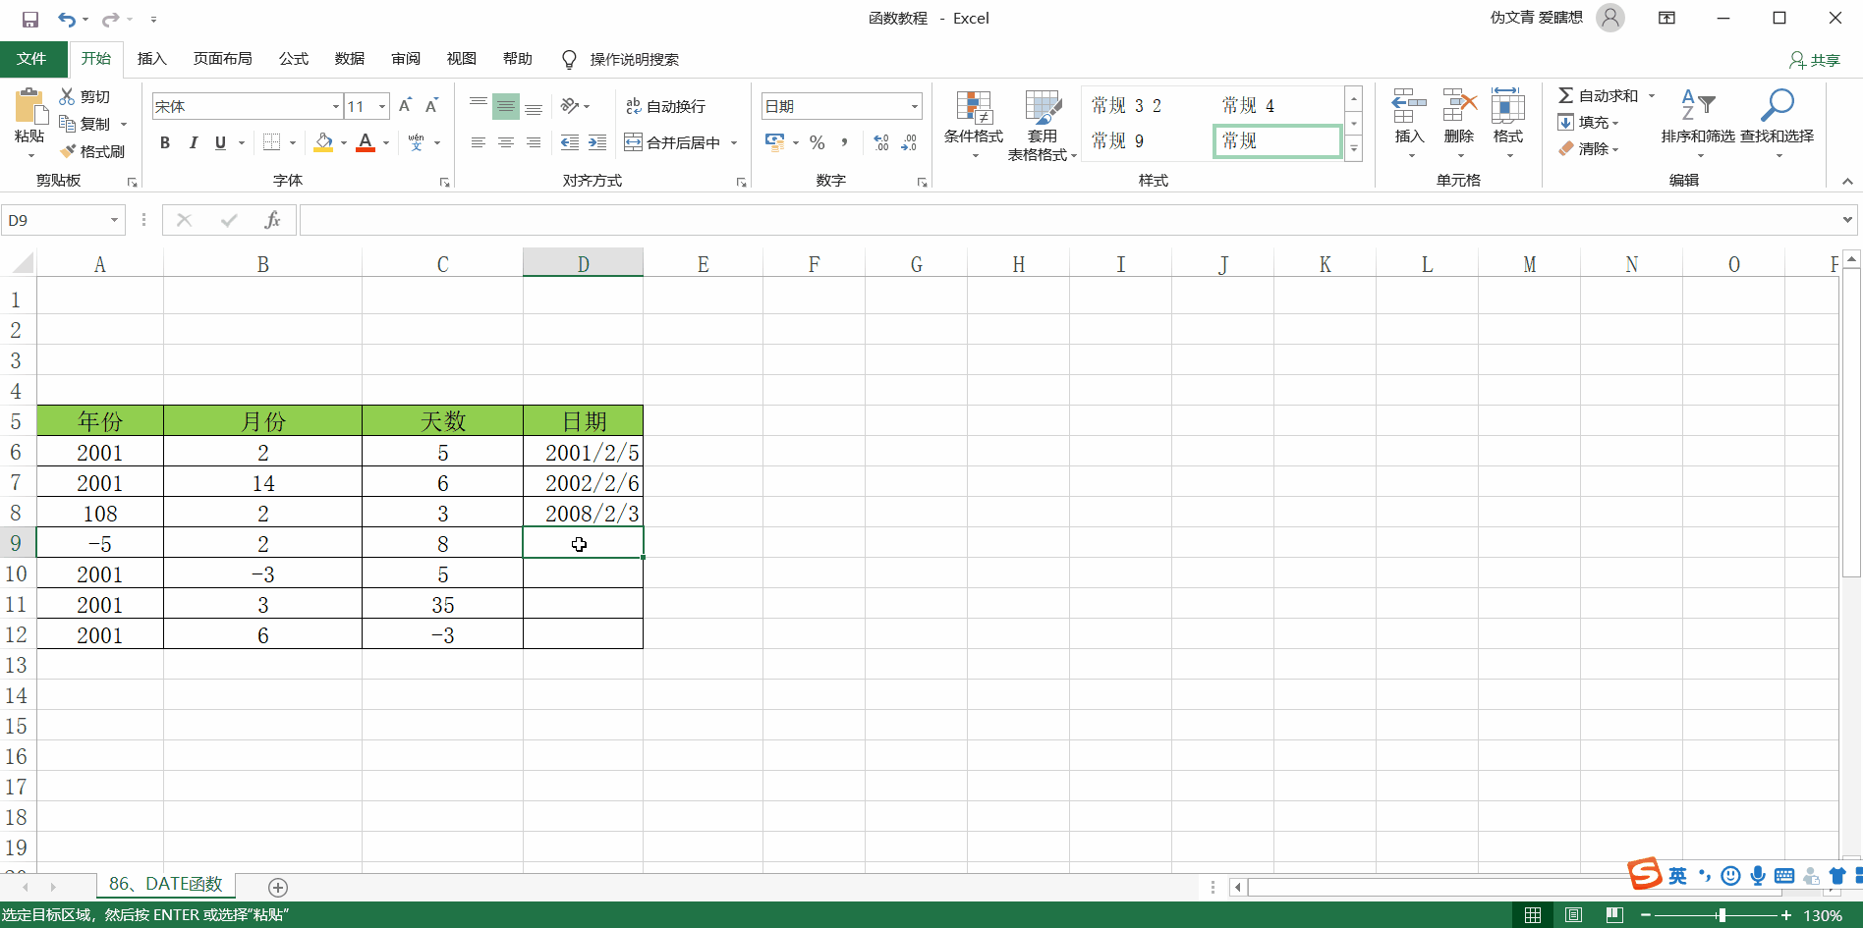This screenshot has height=928, width=1863.
Task: Select the 常规 cell style
Action: coord(1277,140)
